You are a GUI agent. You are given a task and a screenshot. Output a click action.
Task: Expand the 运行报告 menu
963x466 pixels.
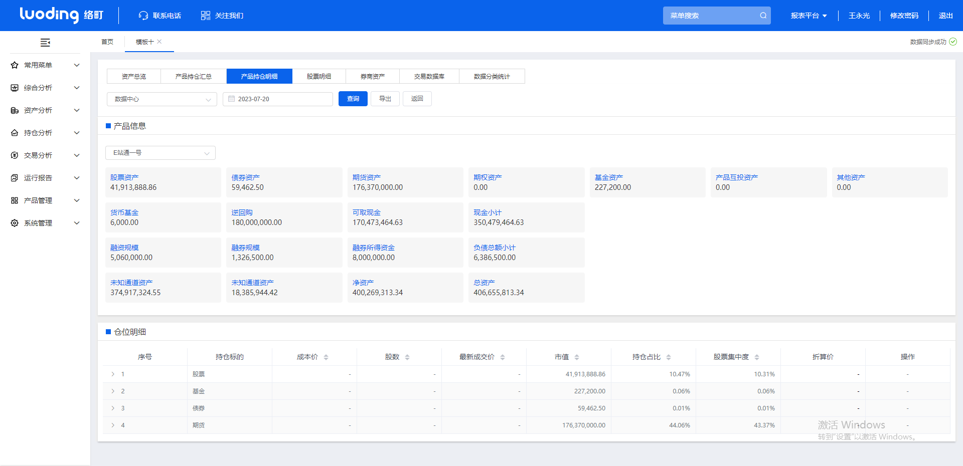77,178
